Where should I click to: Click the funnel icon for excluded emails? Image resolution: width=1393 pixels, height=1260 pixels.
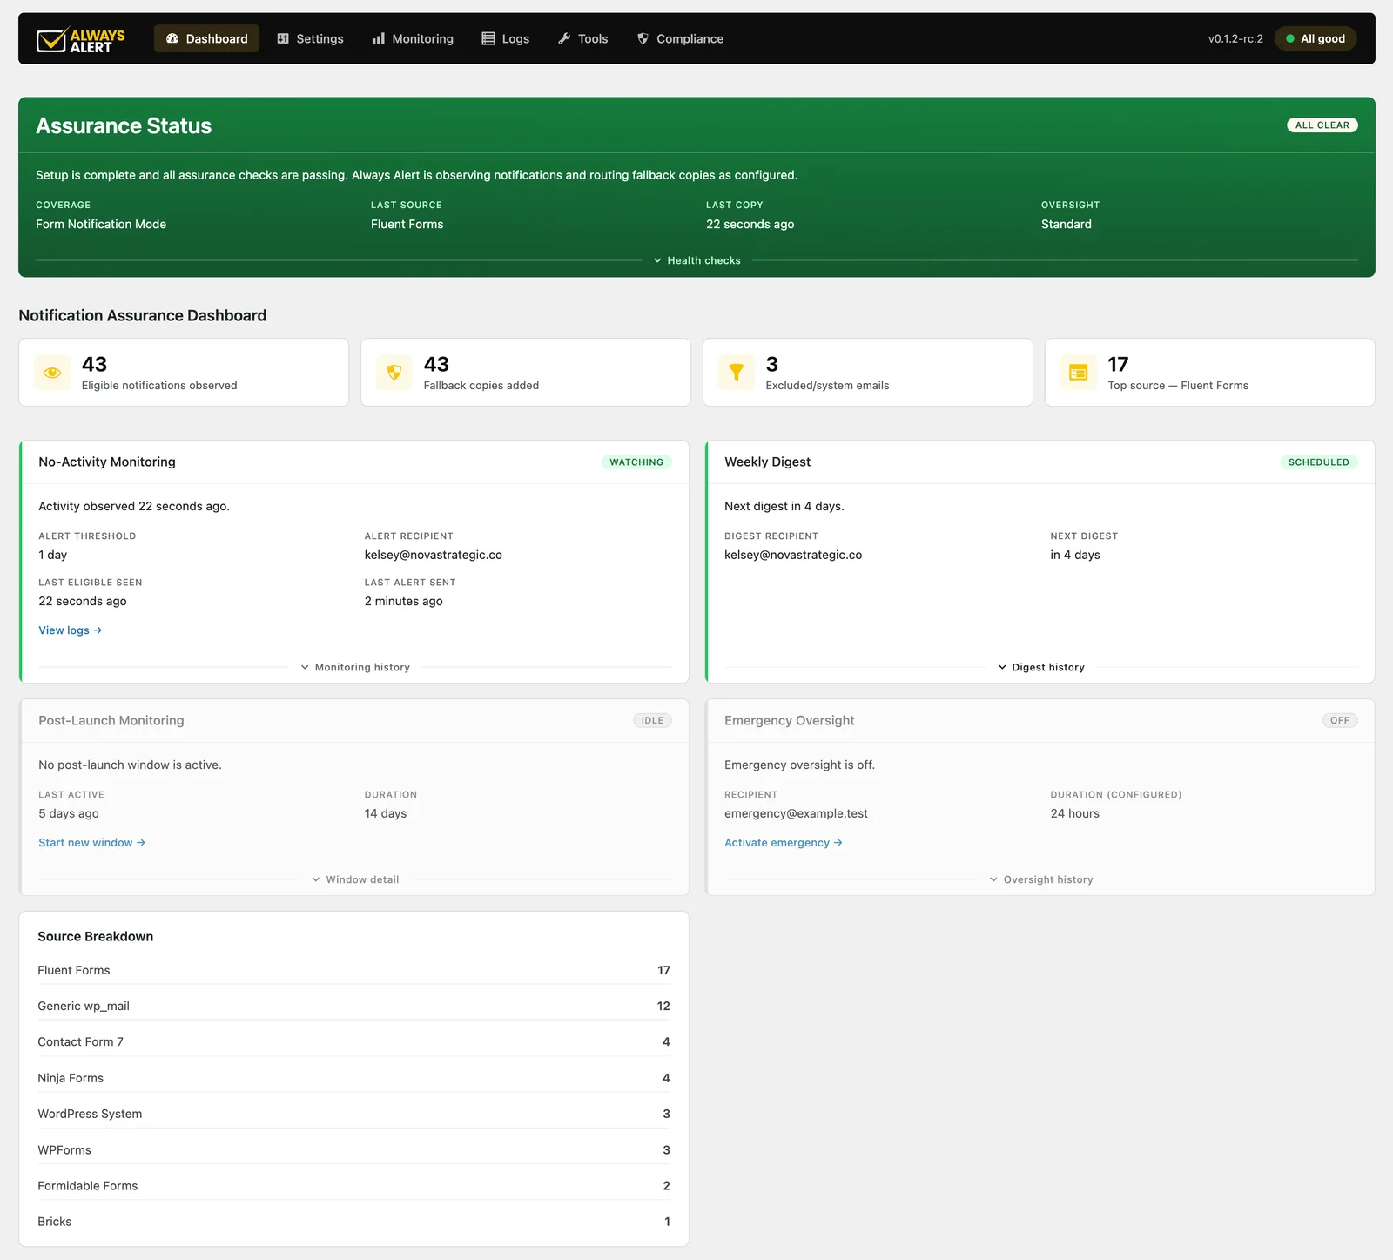[x=737, y=373]
